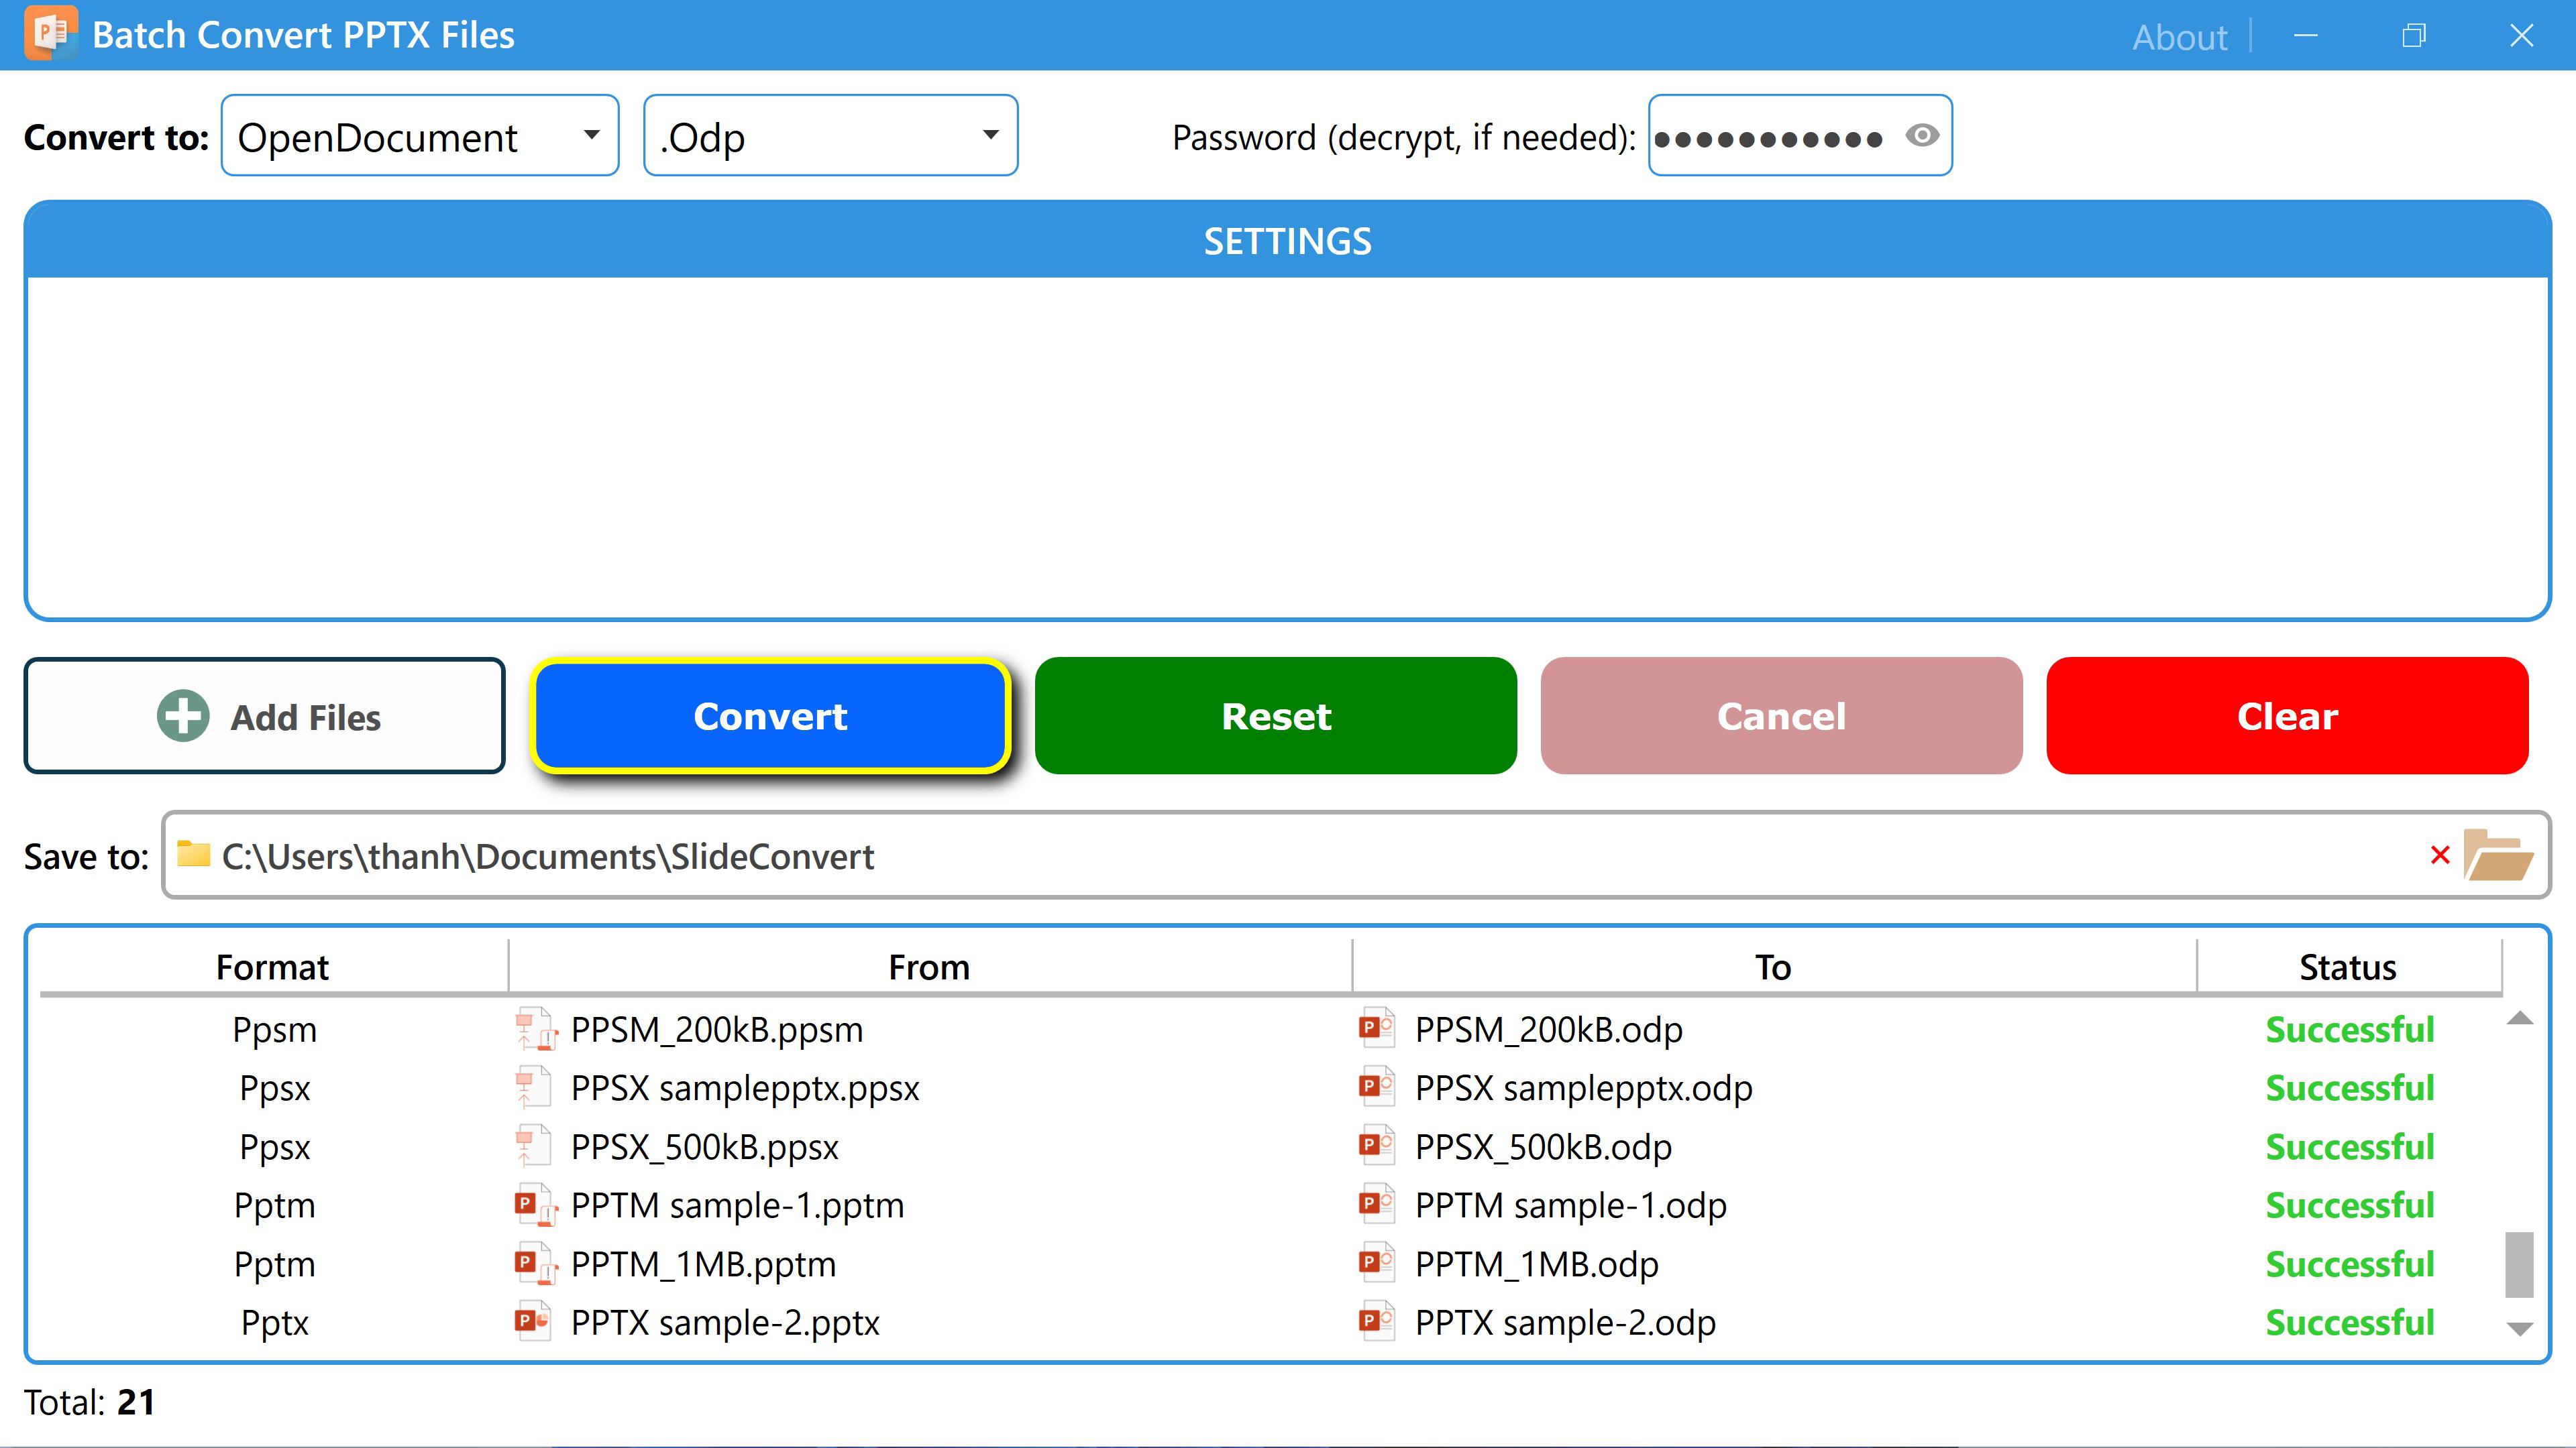
Task: Open the About link in title bar
Action: tap(2180, 37)
